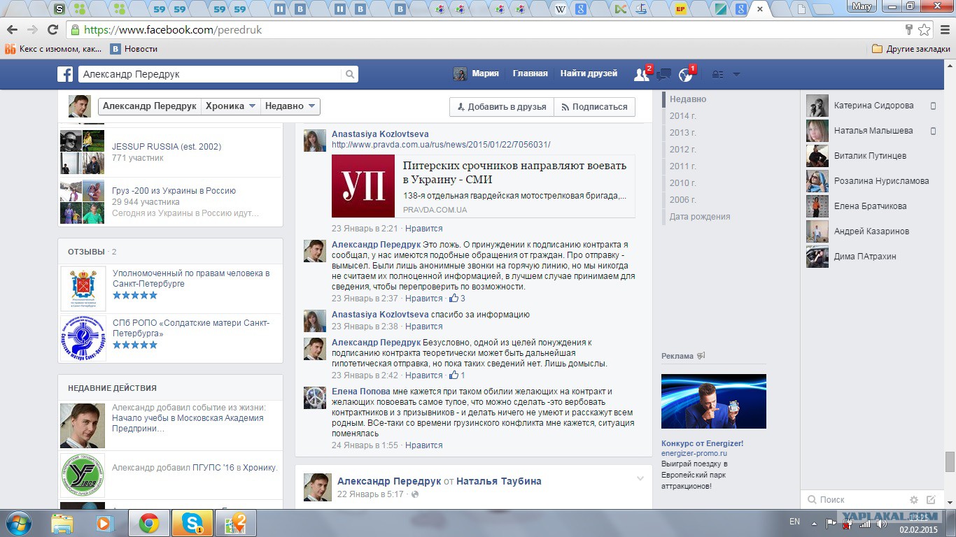Click the like thumb on the 2:37 comment
The height and width of the screenshot is (537, 956).
click(x=454, y=299)
